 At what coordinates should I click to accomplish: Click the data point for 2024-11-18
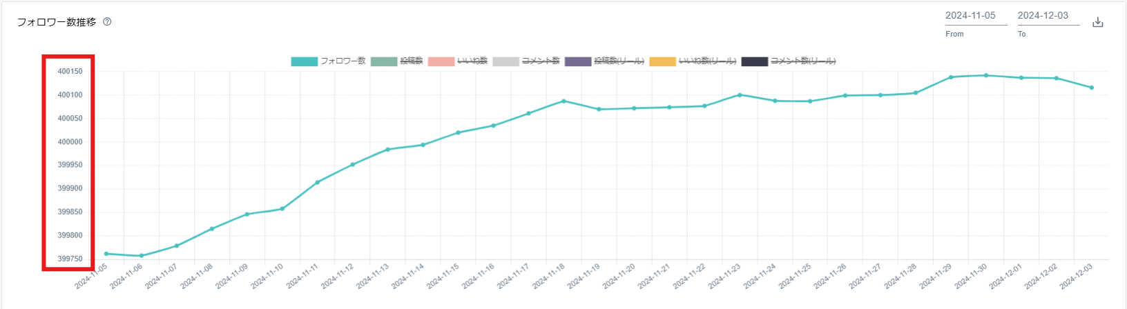tap(563, 101)
